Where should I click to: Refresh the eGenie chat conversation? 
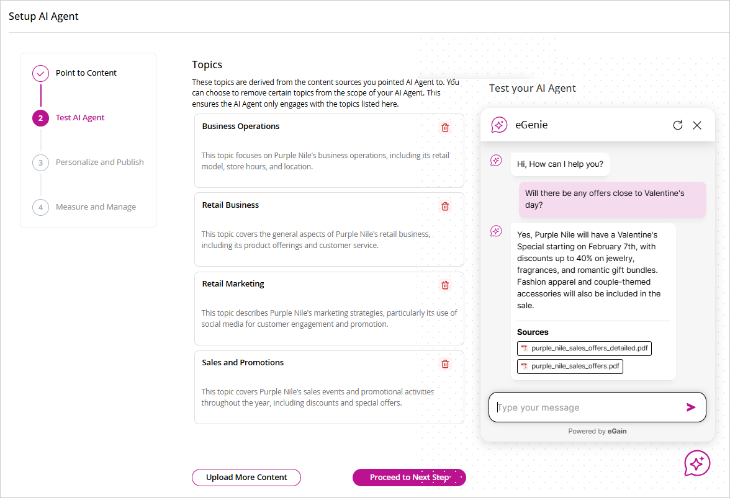coord(678,125)
